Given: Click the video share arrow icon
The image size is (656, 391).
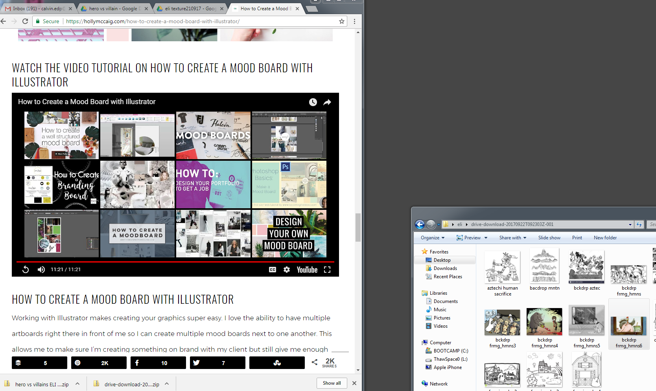Looking at the screenshot, I should tap(327, 102).
